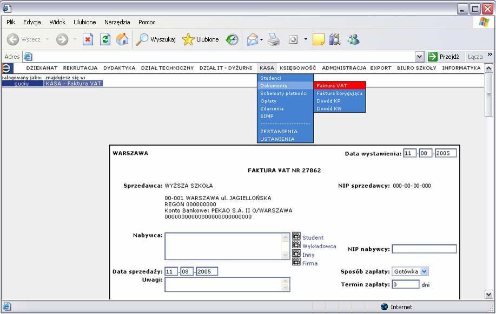Open the Ulubione menu in menu bar
This screenshot has width=496, height=314.
85,22
